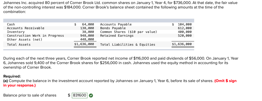Click the Accounts Payable label
Viewport: 262px width, 101px height.
coord(116,24)
